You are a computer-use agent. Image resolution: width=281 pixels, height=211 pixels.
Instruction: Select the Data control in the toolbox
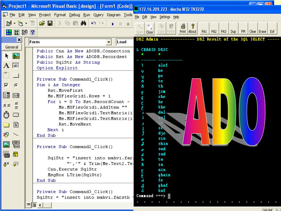tap(16, 145)
